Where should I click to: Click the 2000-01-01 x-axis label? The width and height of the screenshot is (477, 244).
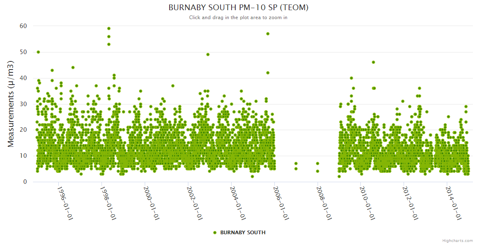tap(151, 203)
